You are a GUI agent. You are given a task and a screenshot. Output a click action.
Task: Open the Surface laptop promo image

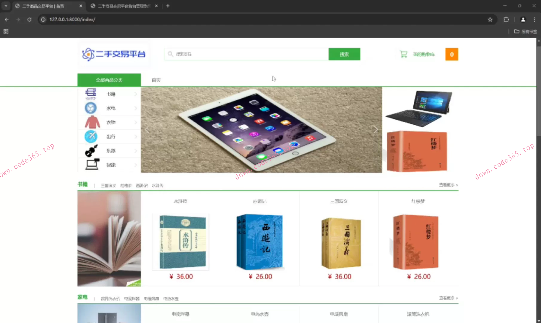pyautogui.click(x=419, y=109)
